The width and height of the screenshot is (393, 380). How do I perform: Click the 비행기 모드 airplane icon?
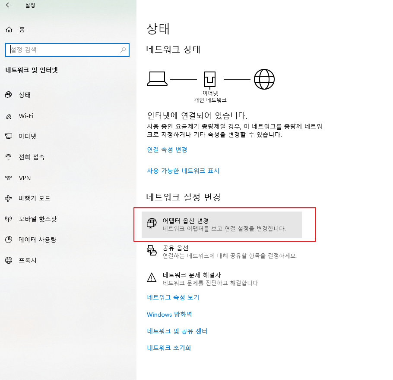(9, 198)
